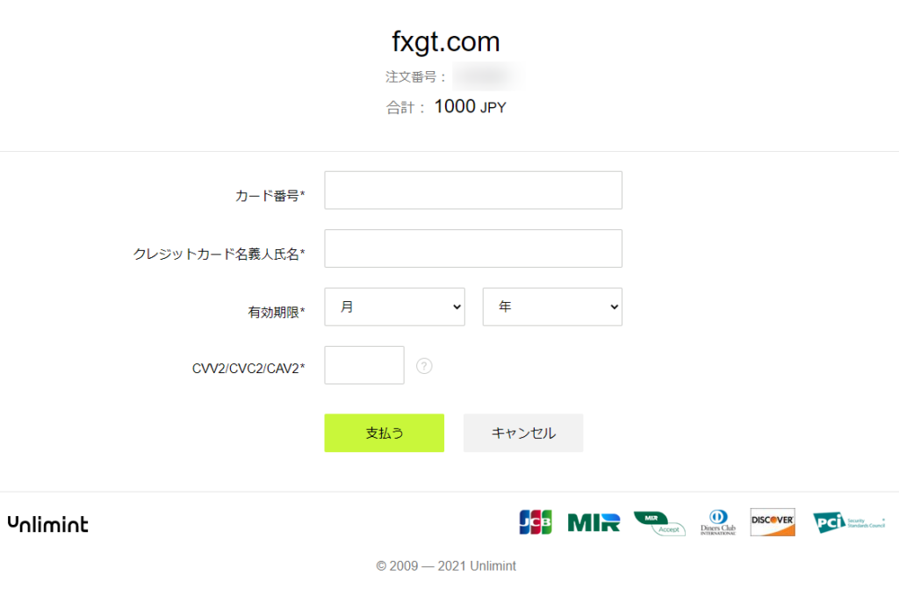Screen dimensions: 899x596
Task: Open the 月 month dropdown
Action: point(394,306)
